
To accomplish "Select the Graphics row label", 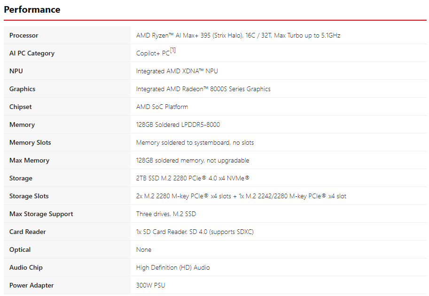I will coord(22,89).
